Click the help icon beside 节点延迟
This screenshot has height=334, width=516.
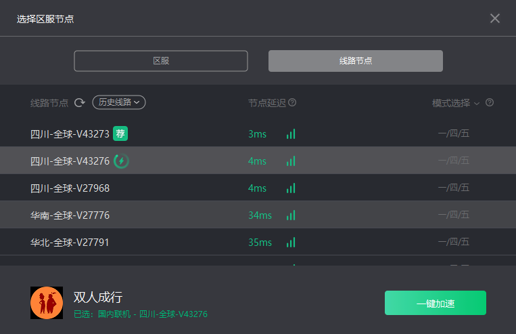292,102
